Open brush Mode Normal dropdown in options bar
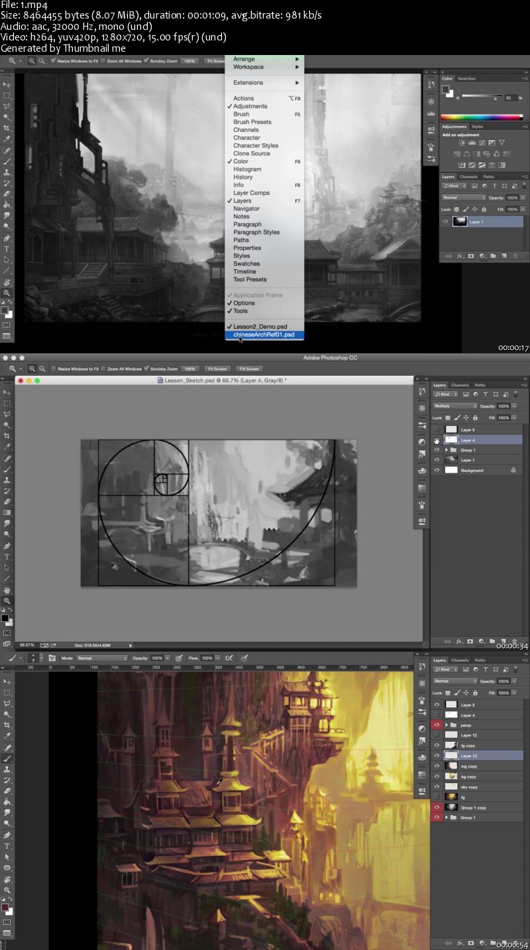The image size is (530, 950). click(x=102, y=658)
